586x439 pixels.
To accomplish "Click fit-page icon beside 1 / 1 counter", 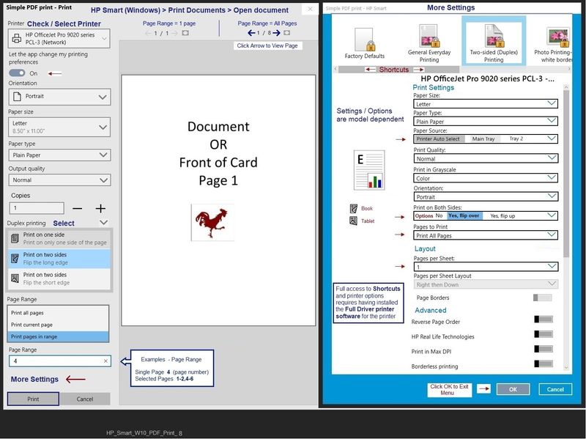I will pyautogui.click(x=185, y=33).
